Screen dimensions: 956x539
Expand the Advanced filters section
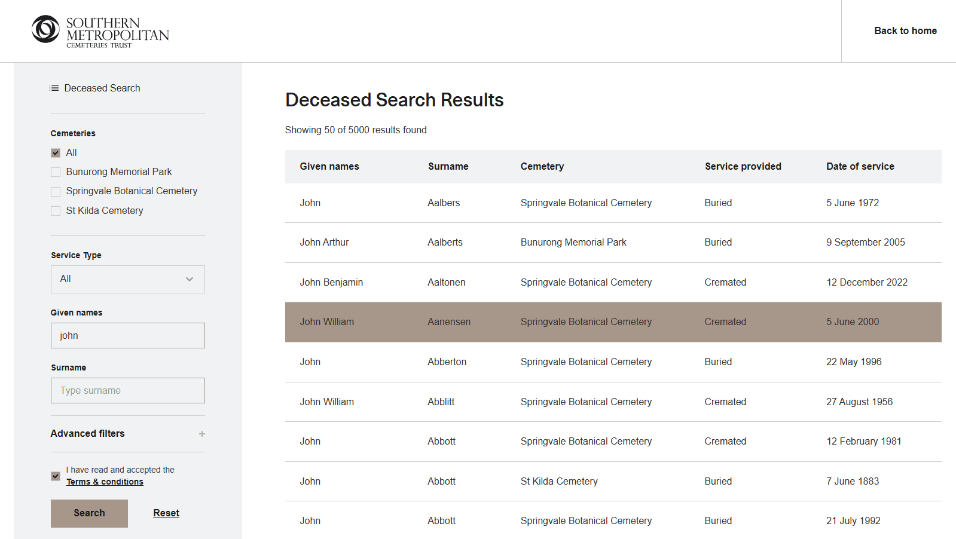[88, 434]
